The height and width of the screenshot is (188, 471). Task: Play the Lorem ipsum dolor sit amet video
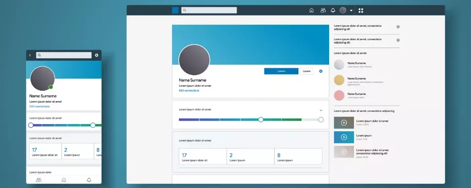[x=344, y=123]
